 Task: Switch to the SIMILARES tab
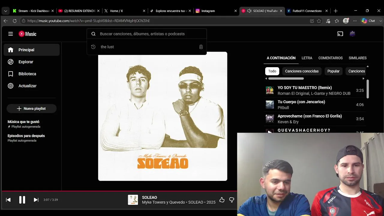pos(358,58)
